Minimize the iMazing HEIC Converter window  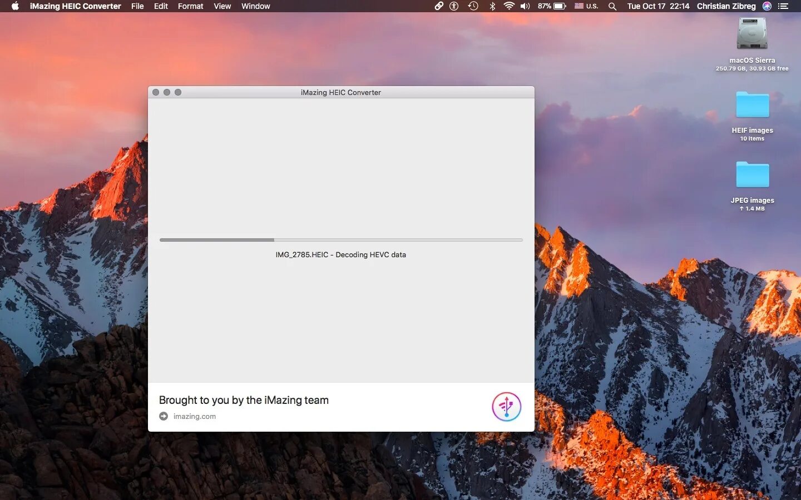pos(167,92)
